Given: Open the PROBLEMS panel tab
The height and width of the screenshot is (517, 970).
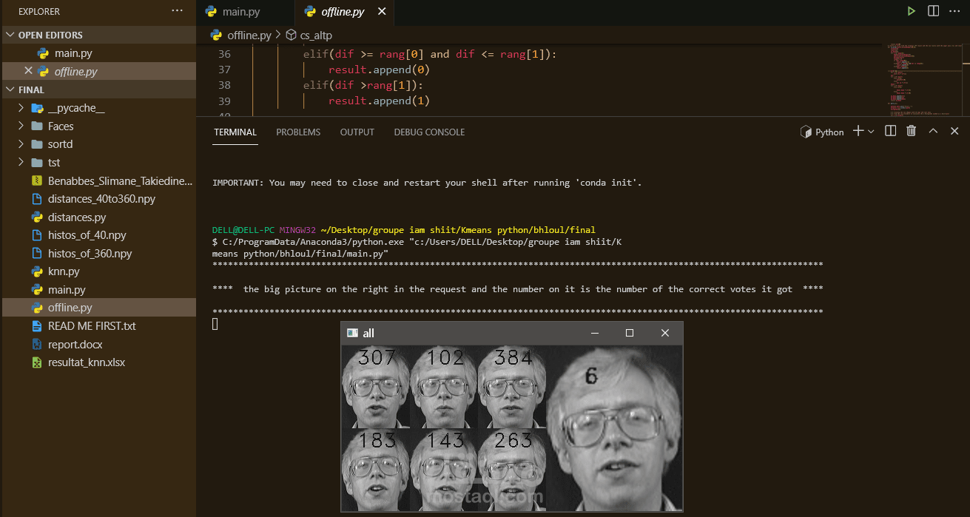Looking at the screenshot, I should point(298,132).
